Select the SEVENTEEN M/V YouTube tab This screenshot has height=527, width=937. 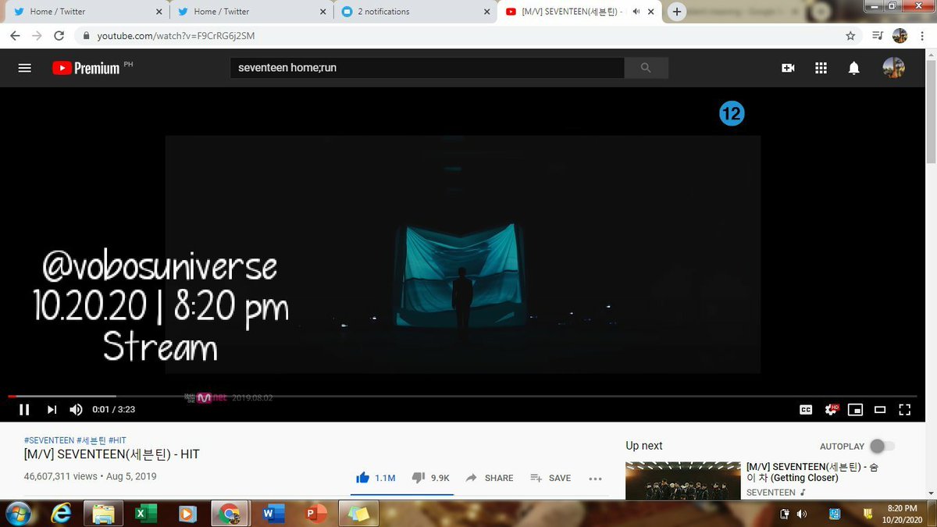click(580, 12)
